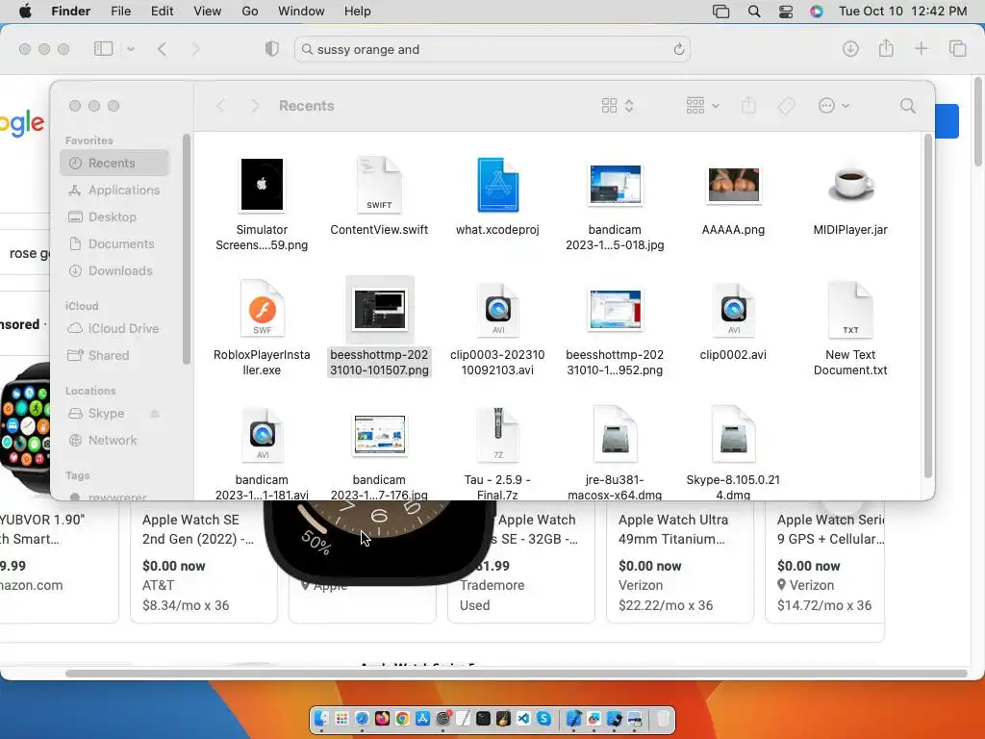The width and height of the screenshot is (985, 739).
Task: Select Tau - 2.5.9 - Final.7z archive
Action: point(497,453)
